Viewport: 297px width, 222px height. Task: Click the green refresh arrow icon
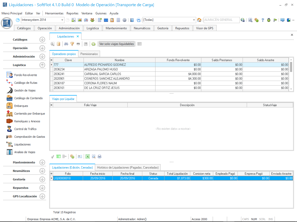(93, 44)
